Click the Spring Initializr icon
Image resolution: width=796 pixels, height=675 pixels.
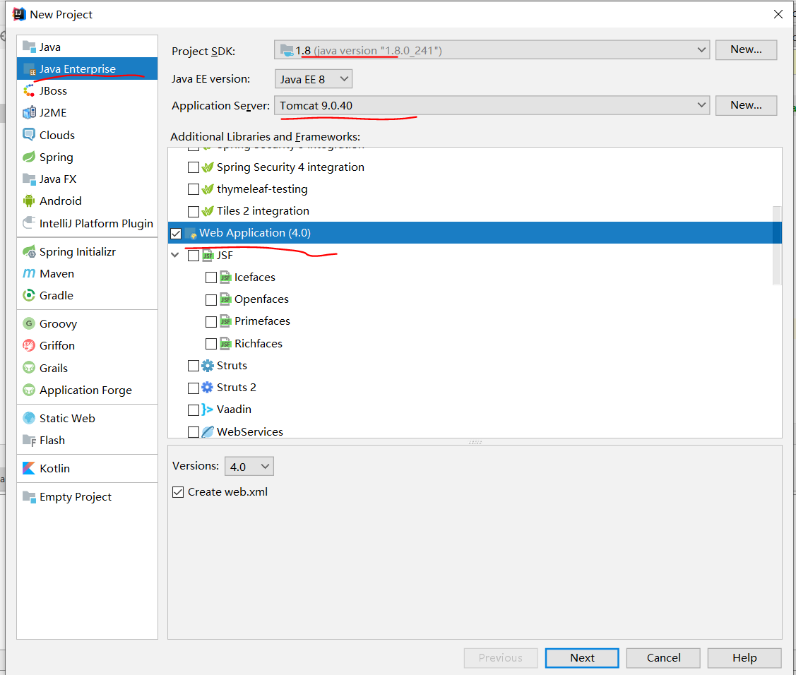[29, 252]
